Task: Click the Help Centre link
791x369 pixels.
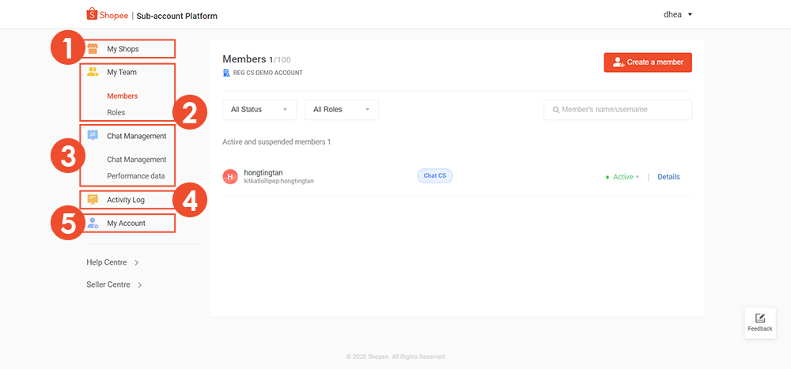Action: click(107, 262)
